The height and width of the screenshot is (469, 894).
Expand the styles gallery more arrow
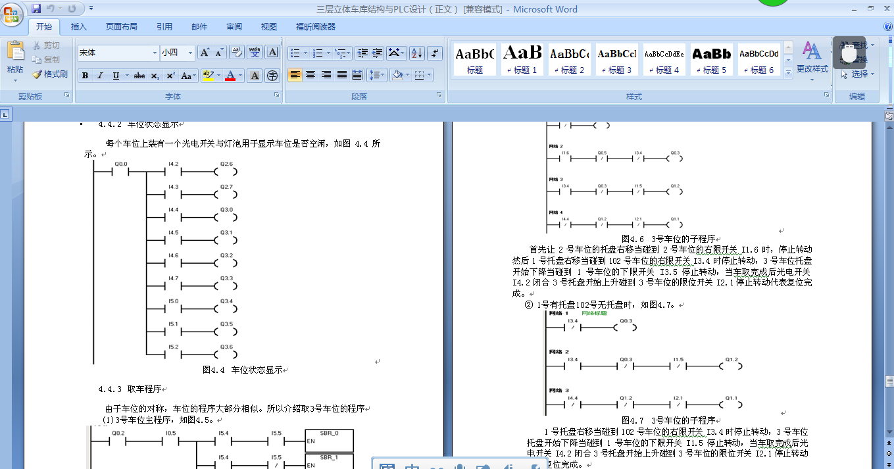pos(789,73)
